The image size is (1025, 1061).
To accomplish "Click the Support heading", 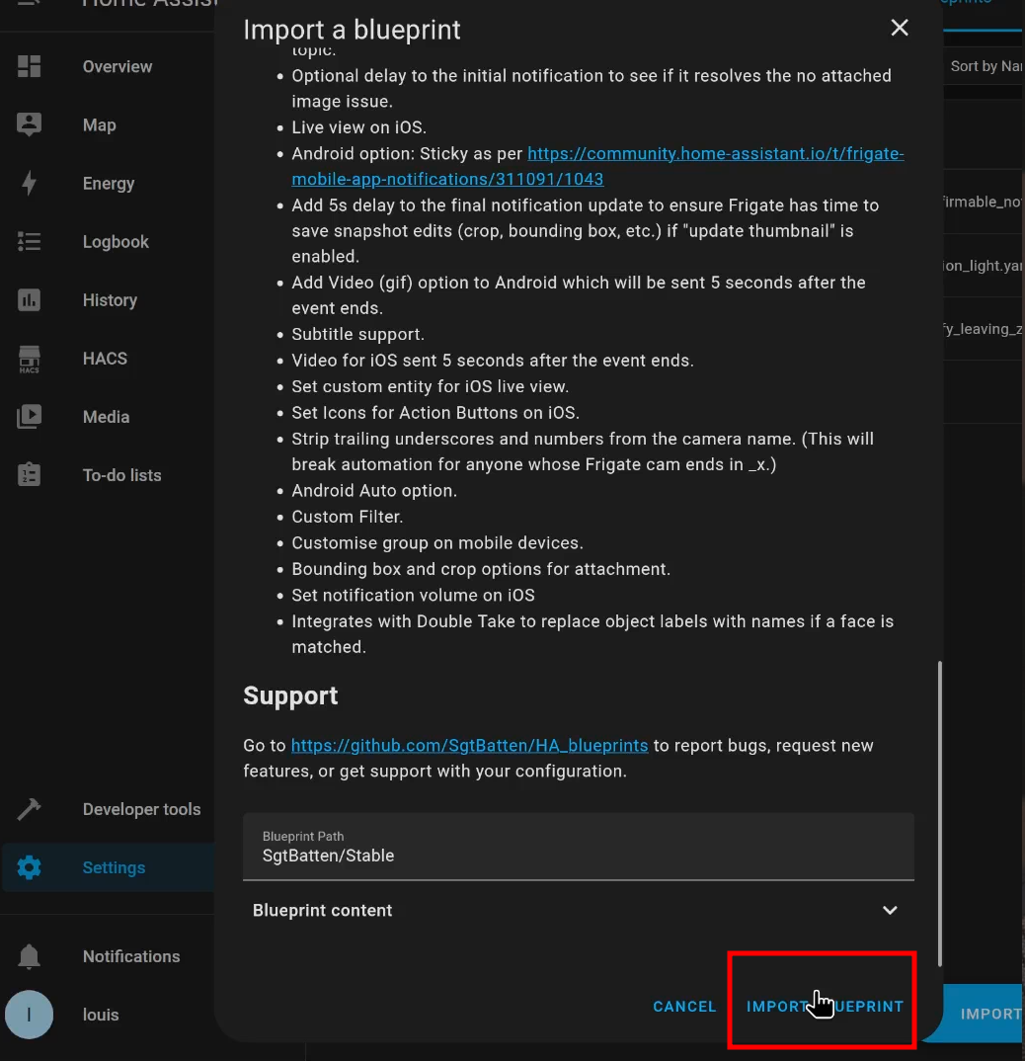I will [290, 695].
